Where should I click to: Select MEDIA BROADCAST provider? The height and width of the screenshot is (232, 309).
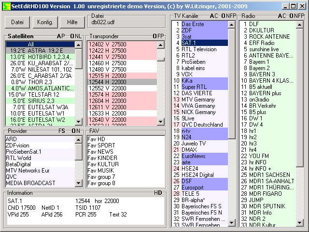coord(40,183)
